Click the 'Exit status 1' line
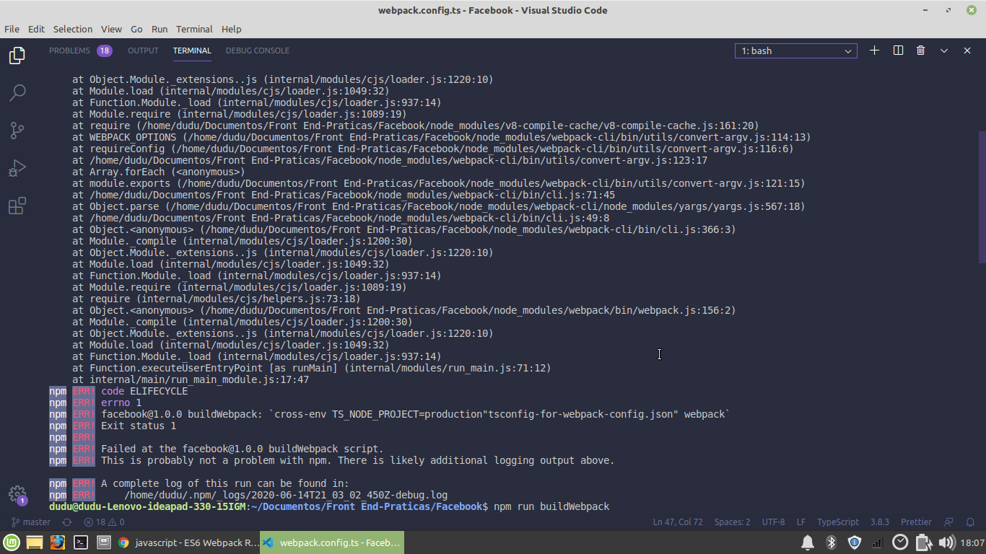986x554 pixels. click(x=139, y=426)
